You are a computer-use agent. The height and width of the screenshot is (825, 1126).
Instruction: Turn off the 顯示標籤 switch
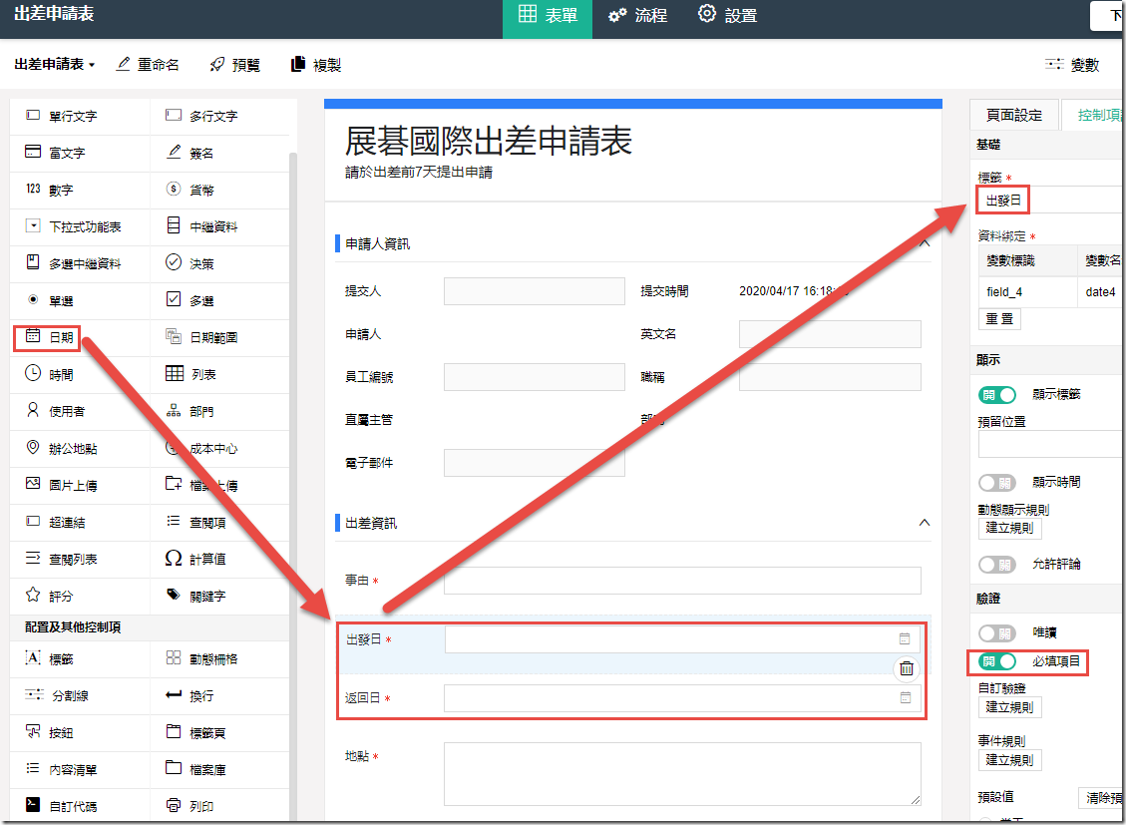click(x=996, y=395)
